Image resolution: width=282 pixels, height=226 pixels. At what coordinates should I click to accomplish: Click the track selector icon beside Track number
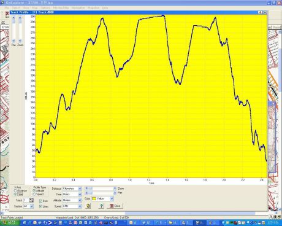tap(31, 200)
